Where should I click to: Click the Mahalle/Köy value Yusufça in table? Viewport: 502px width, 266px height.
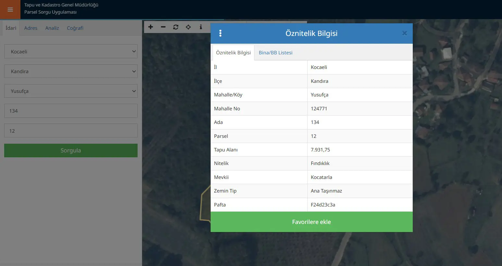(320, 95)
